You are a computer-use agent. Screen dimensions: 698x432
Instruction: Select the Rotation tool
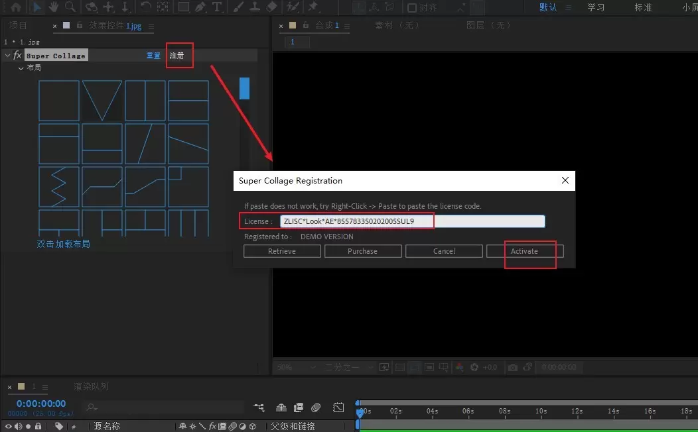145,7
